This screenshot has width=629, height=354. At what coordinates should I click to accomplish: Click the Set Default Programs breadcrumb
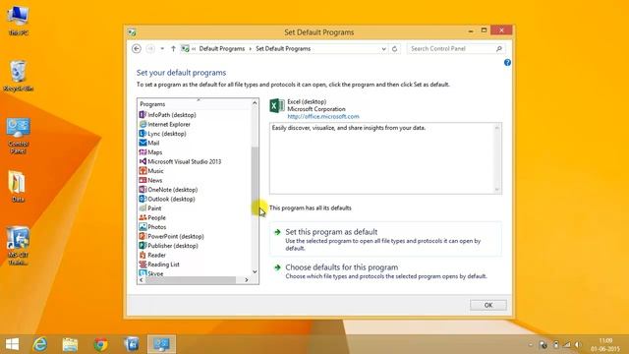point(283,48)
